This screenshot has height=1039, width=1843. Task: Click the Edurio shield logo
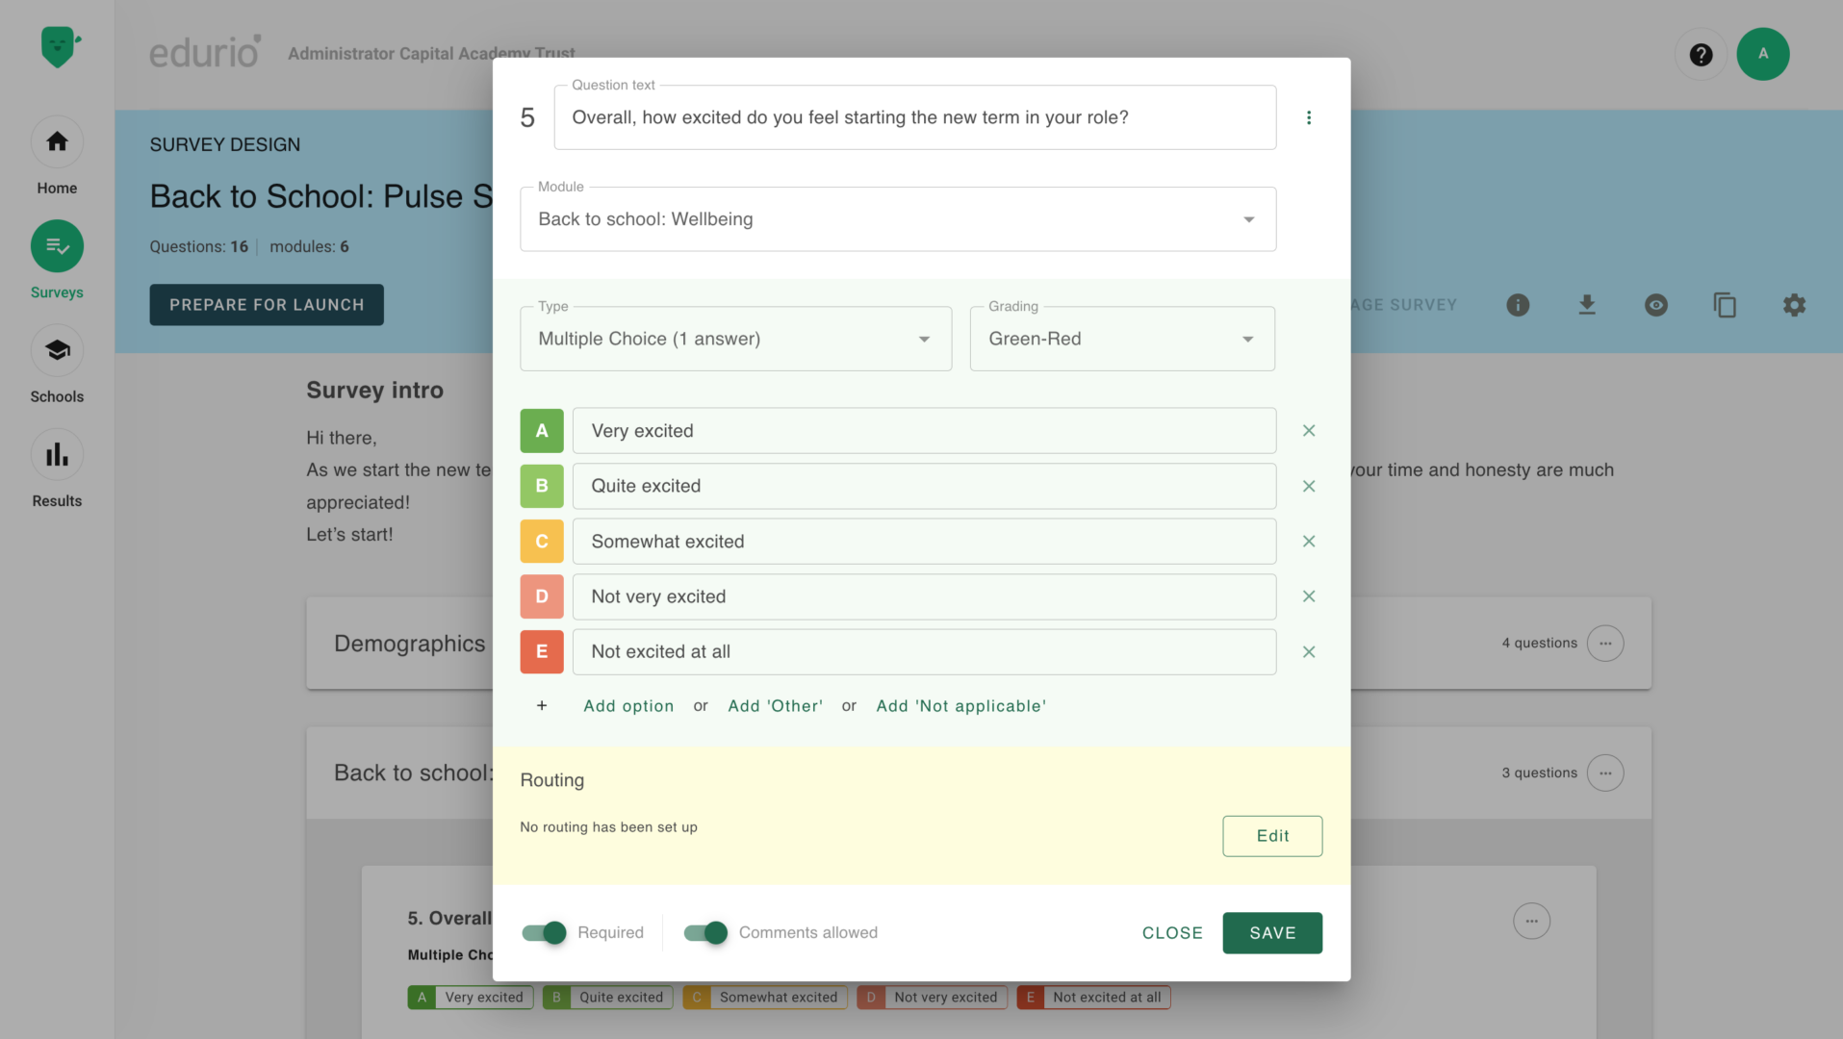point(60,46)
